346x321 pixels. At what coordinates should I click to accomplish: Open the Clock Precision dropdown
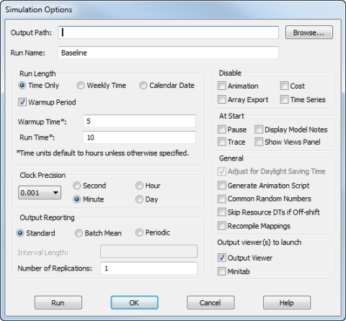[x=40, y=192]
